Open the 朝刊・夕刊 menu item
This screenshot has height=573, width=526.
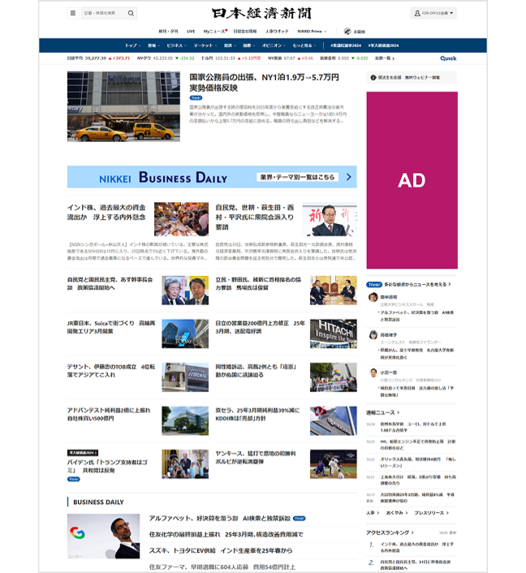coord(168,32)
